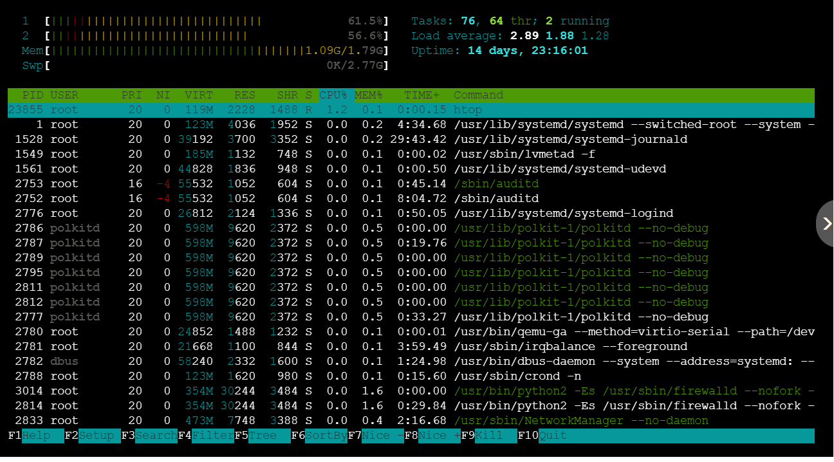The width and height of the screenshot is (834, 462).
Task: Select the NetworkManager --no-daemon row
Action: coord(411,421)
